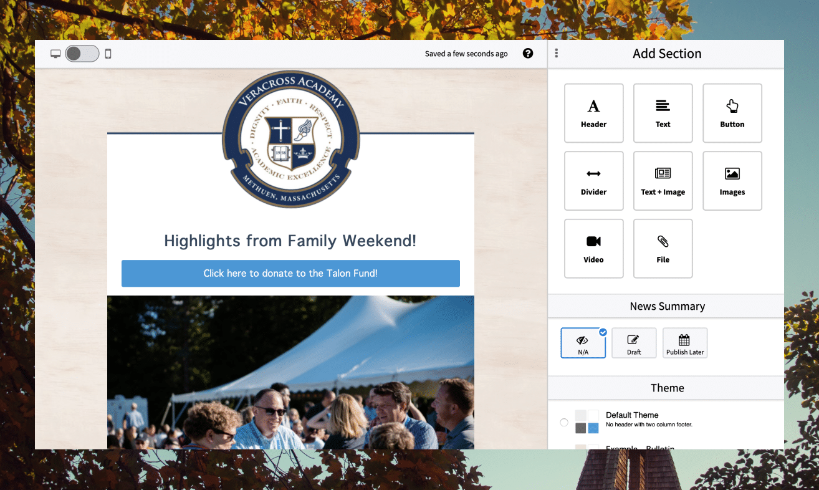Add a File attachment section
The height and width of the screenshot is (490, 819).
pos(663,248)
